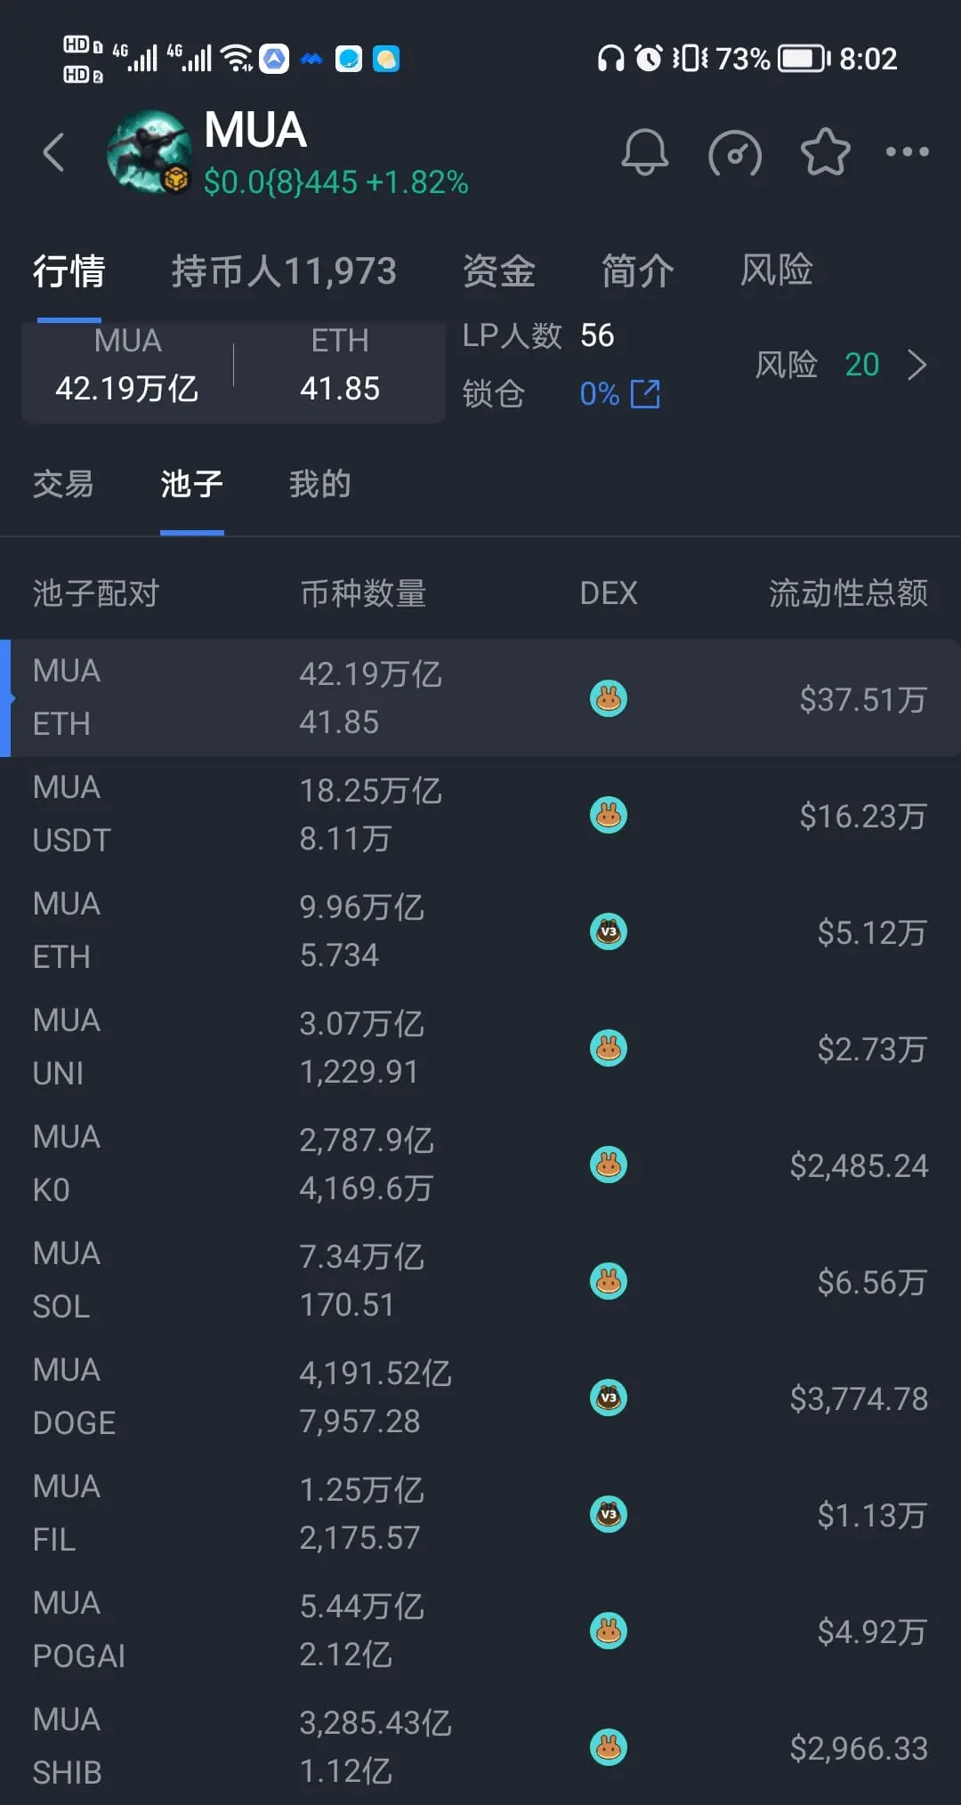Image resolution: width=961 pixels, height=1805 pixels.
Task: Tap the 0% lock-up link
Action: 599,393
